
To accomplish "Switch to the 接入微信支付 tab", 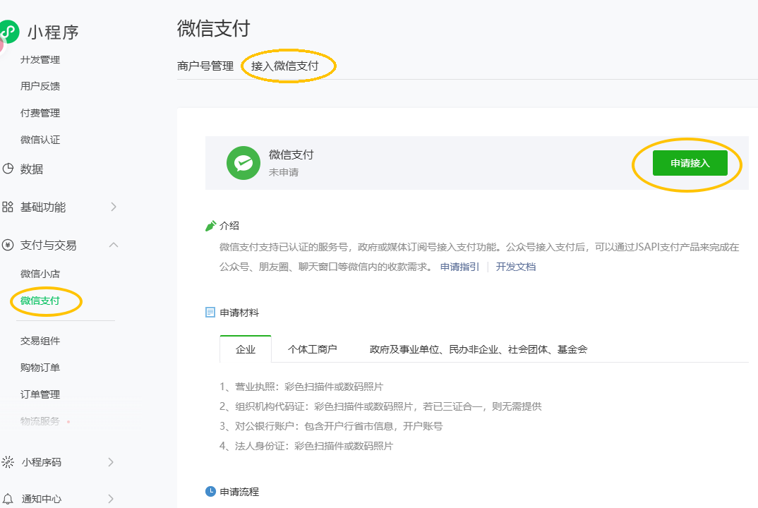I will pos(284,66).
